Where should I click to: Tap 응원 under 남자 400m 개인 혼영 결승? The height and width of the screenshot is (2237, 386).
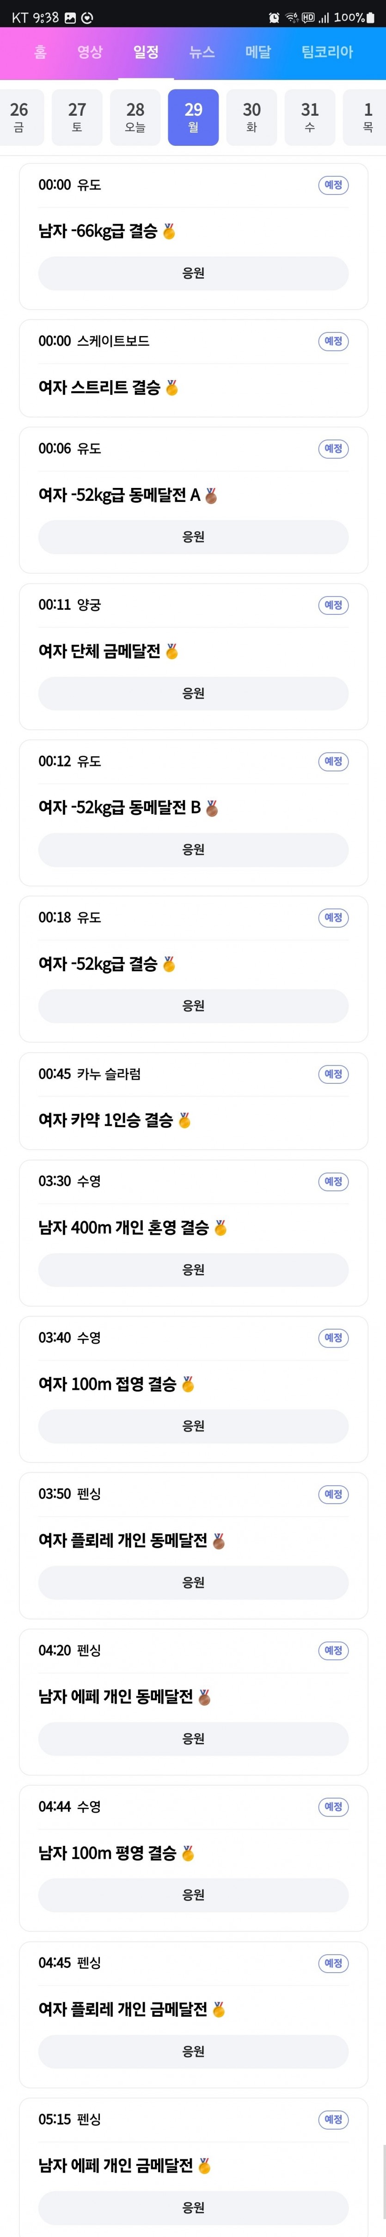193,1269
